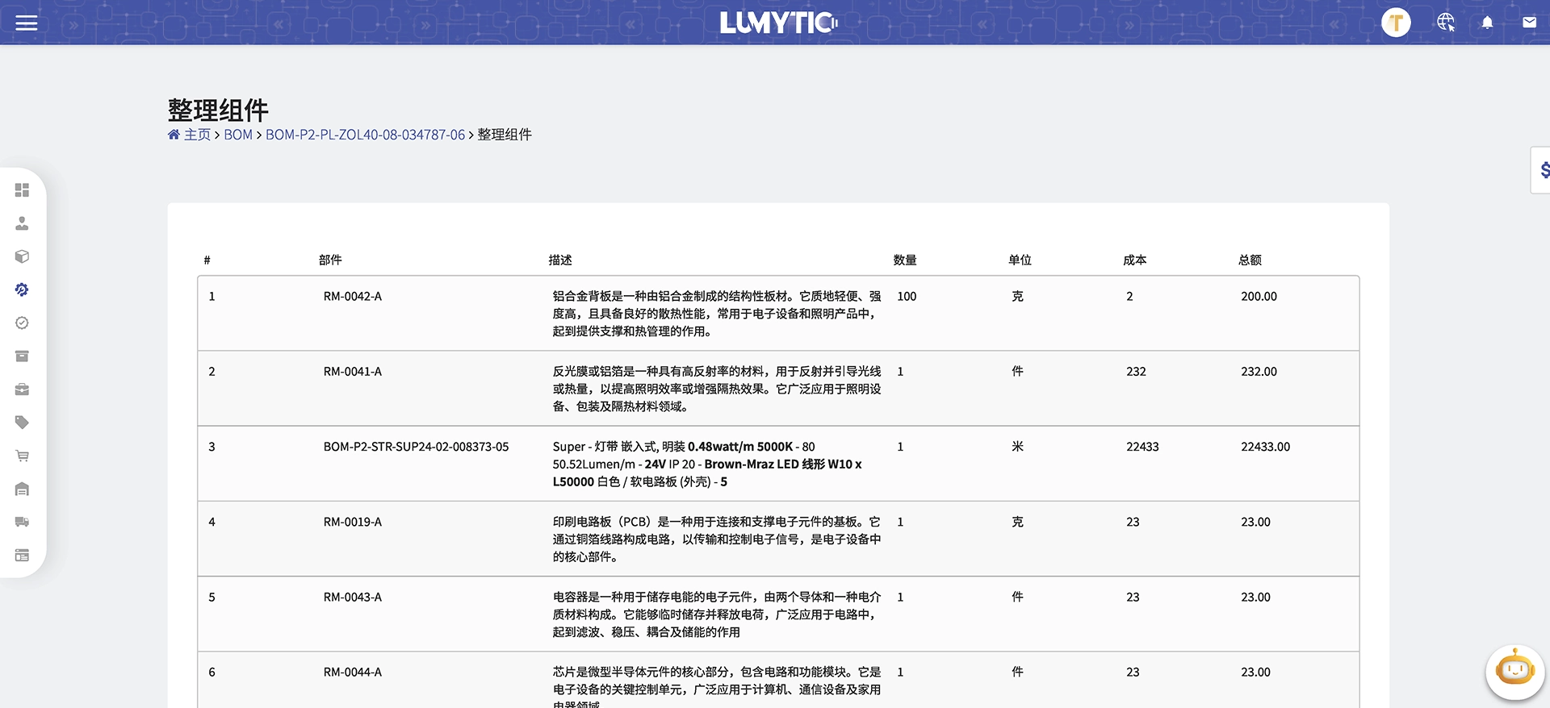Click the 单位 column header

coord(1020,260)
